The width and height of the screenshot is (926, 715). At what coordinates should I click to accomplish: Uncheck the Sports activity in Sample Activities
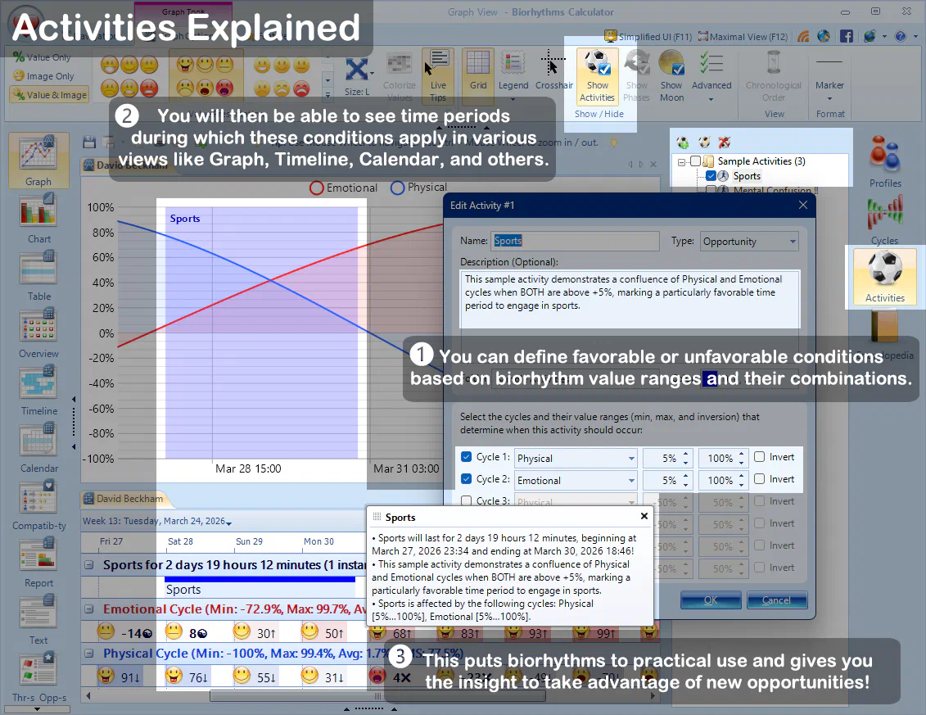pyautogui.click(x=710, y=174)
